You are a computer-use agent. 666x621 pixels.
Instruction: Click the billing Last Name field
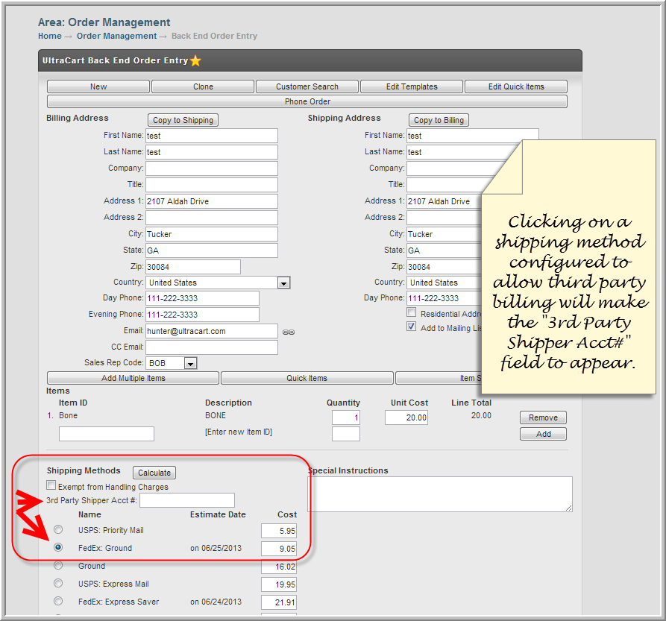point(212,152)
